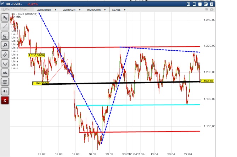The image size is (237, 157).
Task: Click the 02.03. date on time axis
Action: point(59,154)
